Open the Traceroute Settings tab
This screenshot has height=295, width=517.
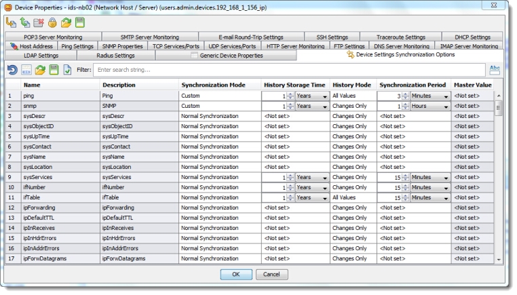tap(401, 37)
